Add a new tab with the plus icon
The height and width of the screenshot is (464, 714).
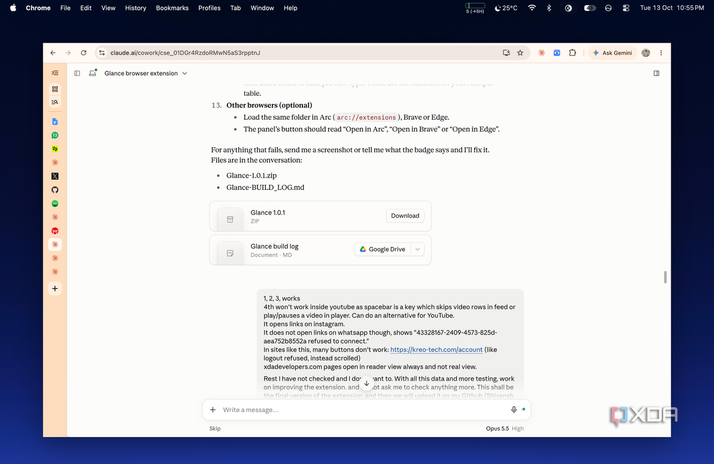pyautogui.click(x=55, y=289)
